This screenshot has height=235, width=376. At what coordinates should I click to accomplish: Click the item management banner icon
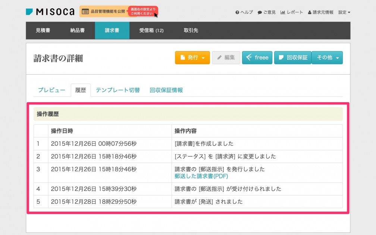(x=85, y=12)
